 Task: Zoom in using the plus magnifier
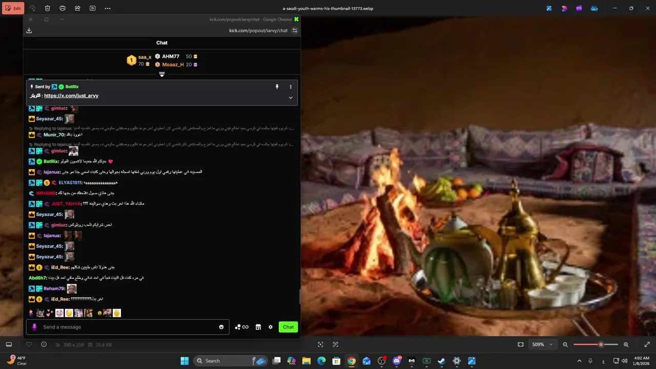(626, 344)
